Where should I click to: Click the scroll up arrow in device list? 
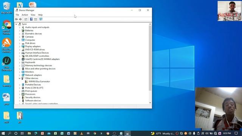150,24
